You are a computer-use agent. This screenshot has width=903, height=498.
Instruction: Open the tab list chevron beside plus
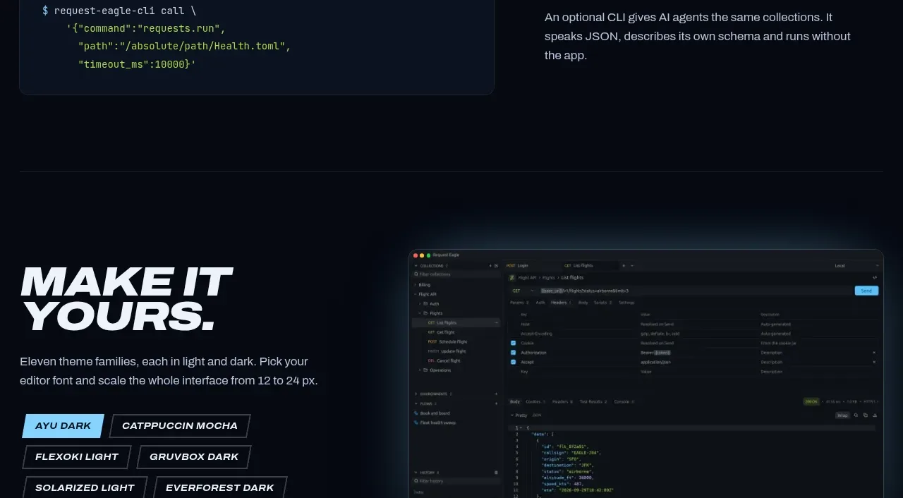pyautogui.click(x=632, y=266)
